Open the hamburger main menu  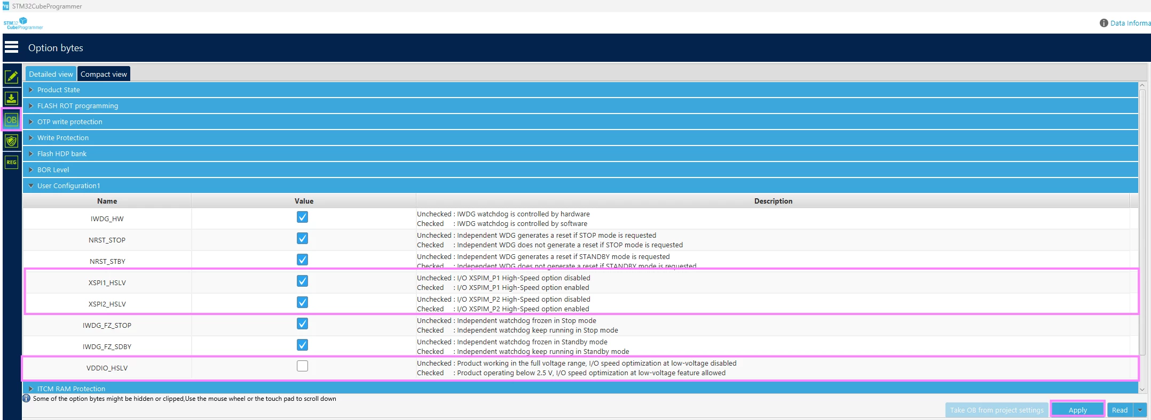(11, 47)
